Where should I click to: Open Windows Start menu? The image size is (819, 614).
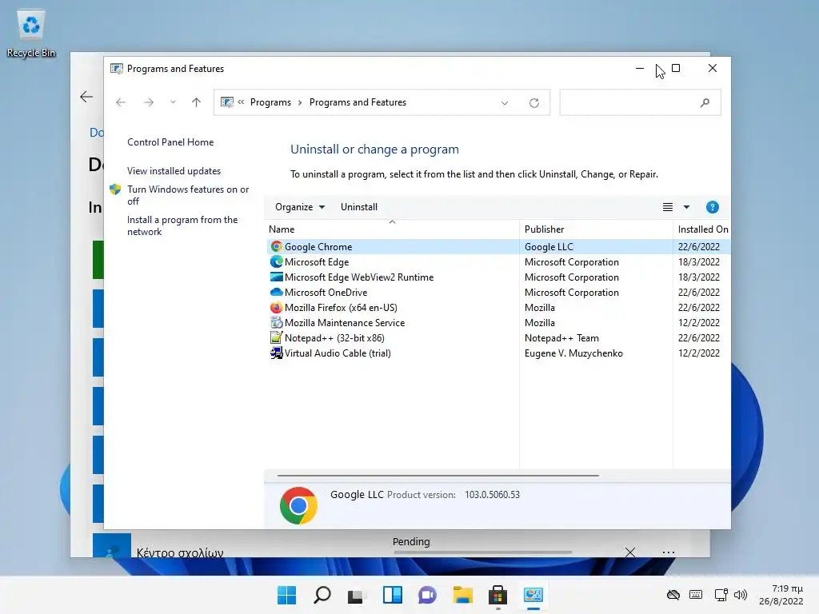(286, 595)
